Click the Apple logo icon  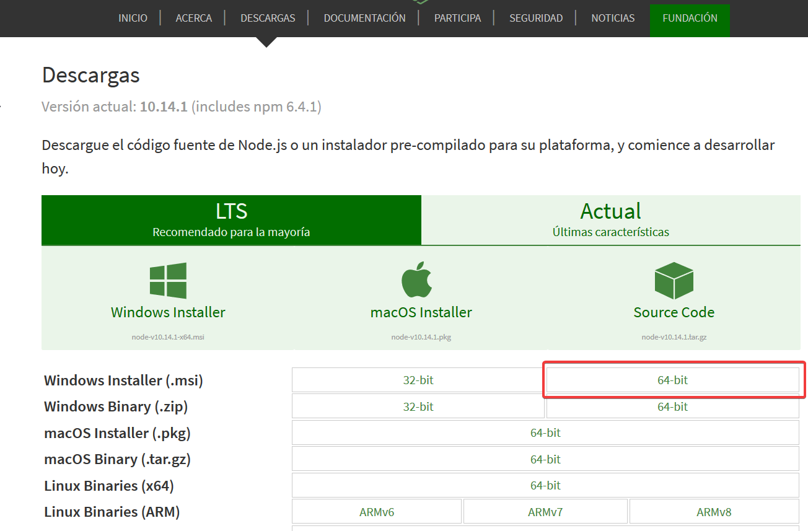click(417, 279)
